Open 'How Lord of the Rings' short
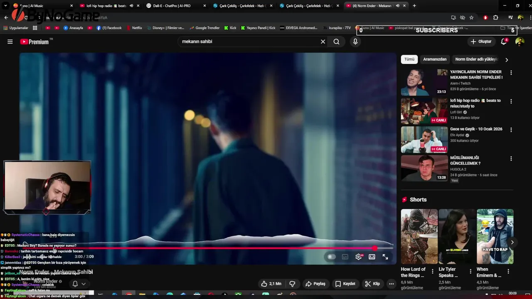Screen dimensions: 532x299 click(x=419, y=236)
